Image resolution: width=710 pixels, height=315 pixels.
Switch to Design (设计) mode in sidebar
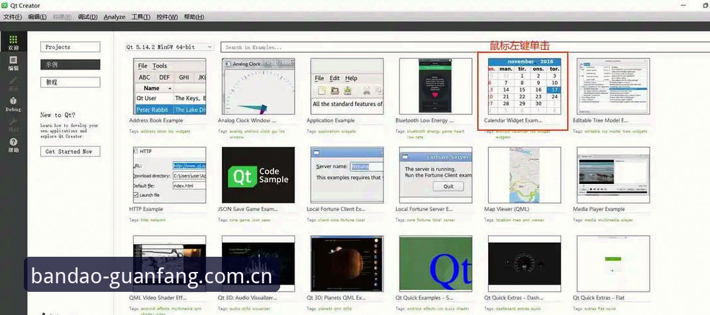coord(13,83)
